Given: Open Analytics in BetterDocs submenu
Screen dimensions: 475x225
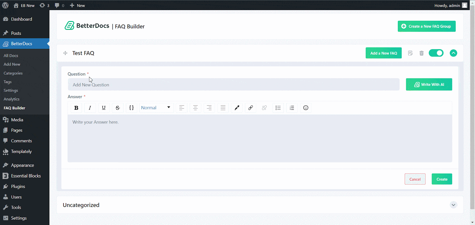Looking at the screenshot, I should (12, 99).
